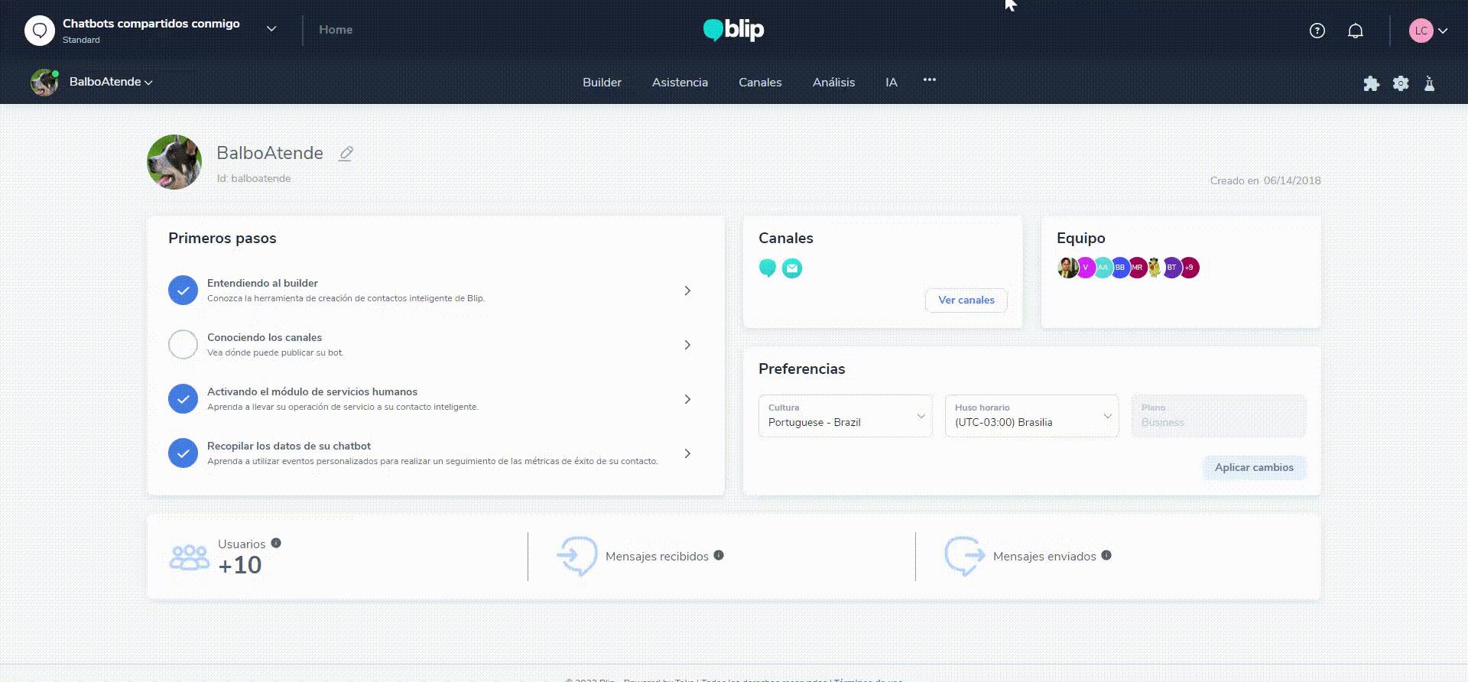
Task: Open the Canales menu
Action: tap(760, 83)
